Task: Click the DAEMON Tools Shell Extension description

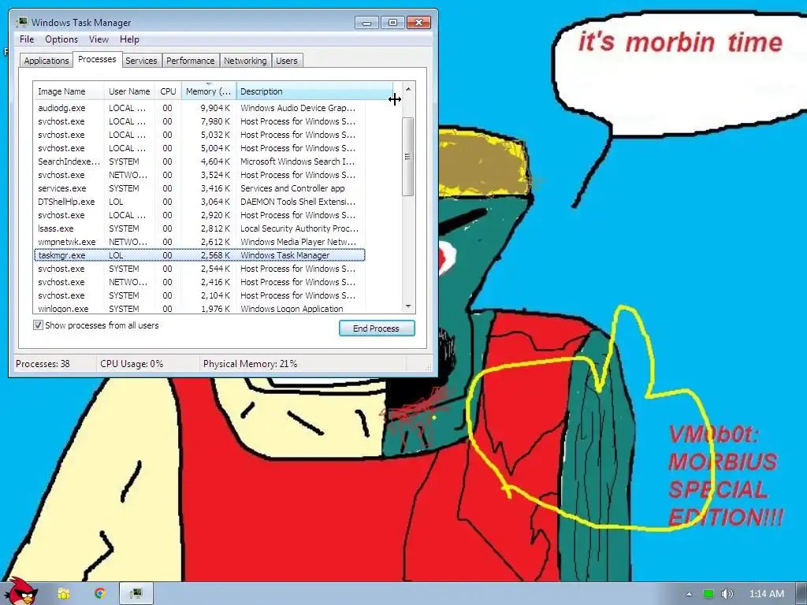Action: [297, 202]
